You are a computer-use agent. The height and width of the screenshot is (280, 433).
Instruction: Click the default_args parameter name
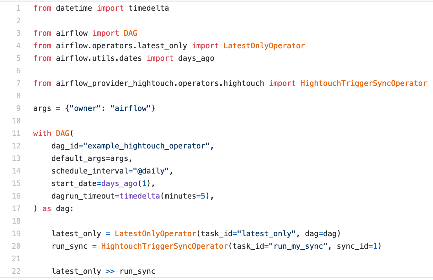pos(78,158)
